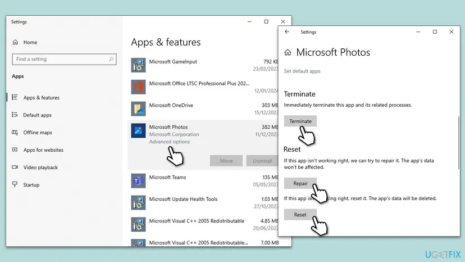
Task: Select Video playback in sidebar
Action: pos(40,168)
